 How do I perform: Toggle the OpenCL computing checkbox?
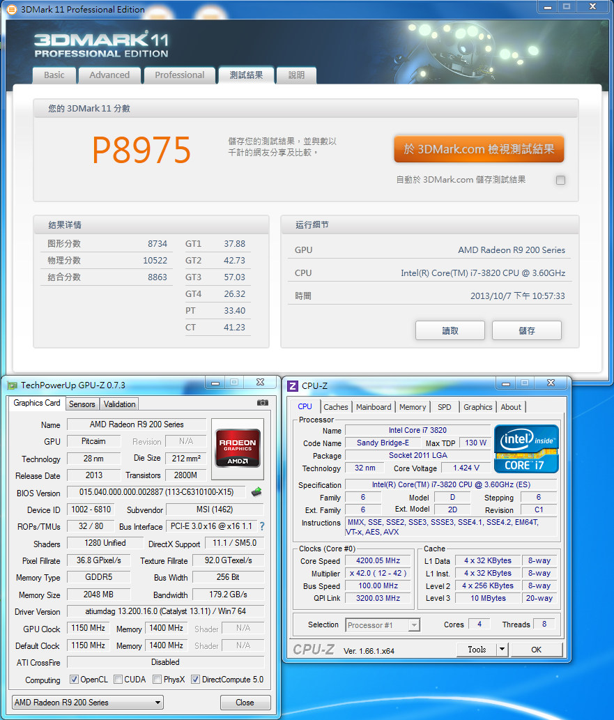[75, 680]
